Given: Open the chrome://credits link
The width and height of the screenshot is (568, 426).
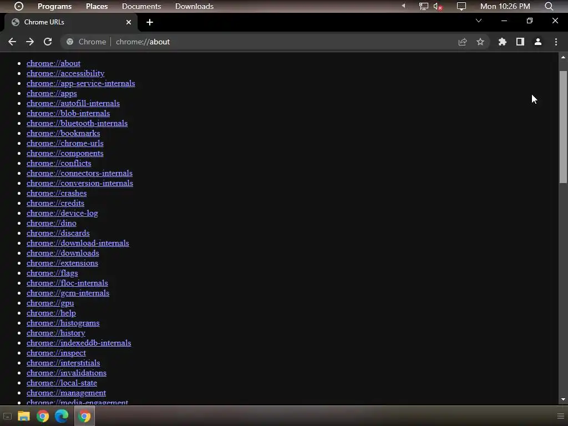Looking at the screenshot, I should (x=55, y=203).
